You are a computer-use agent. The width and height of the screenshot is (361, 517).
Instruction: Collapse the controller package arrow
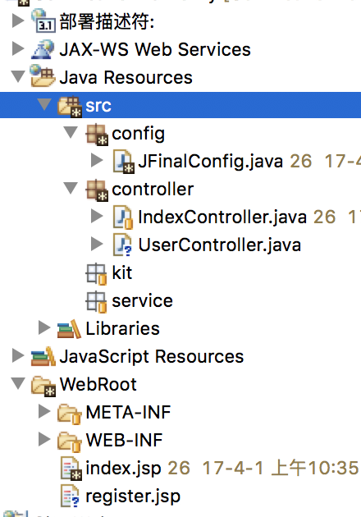[71, 188]
